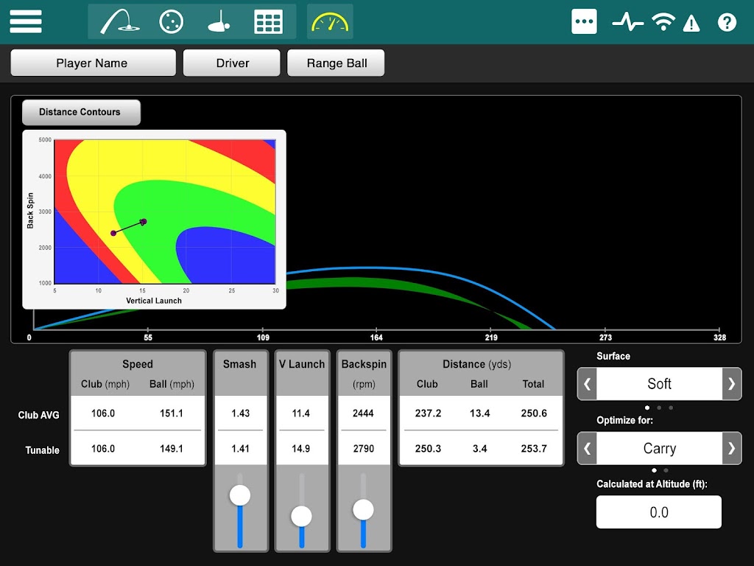Open the three-dot more options icon

(x=584, y=21)
